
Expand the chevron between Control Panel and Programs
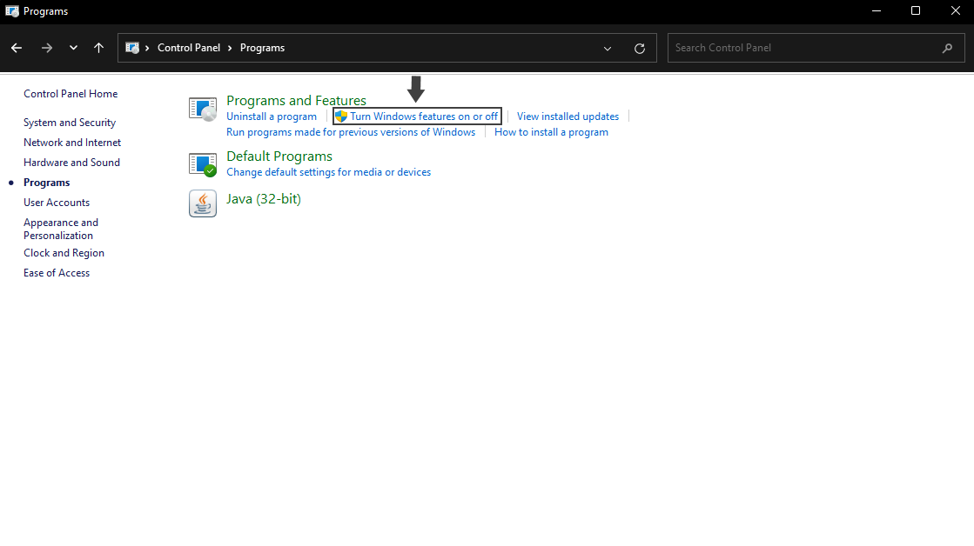(x=230, y=48)
